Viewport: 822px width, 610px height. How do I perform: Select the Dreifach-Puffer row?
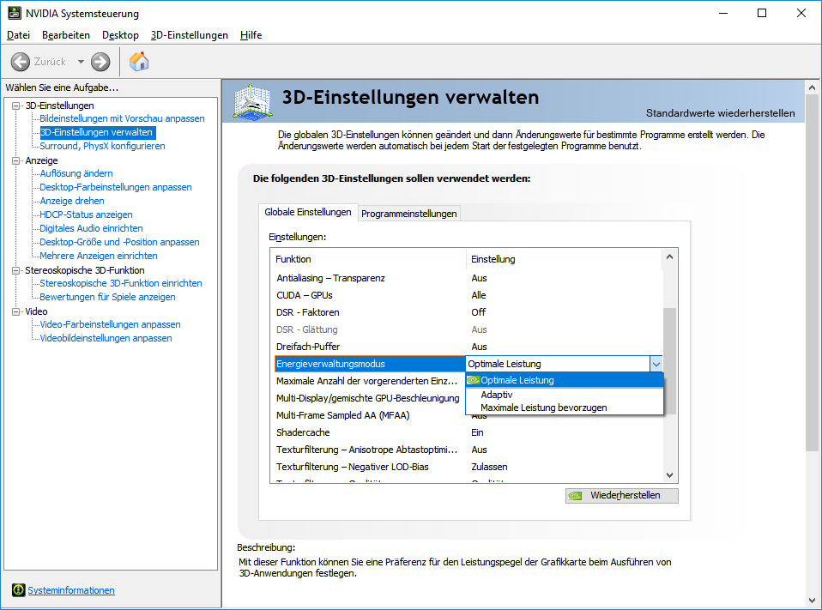[x=467, y=347]
